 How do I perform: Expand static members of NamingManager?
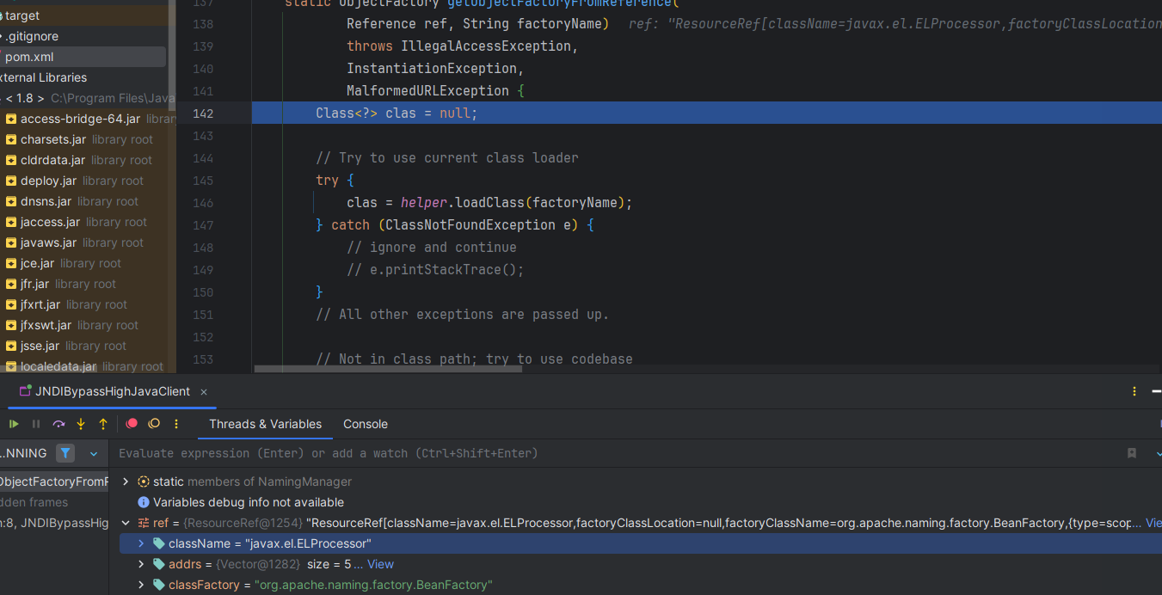[126, 482]
